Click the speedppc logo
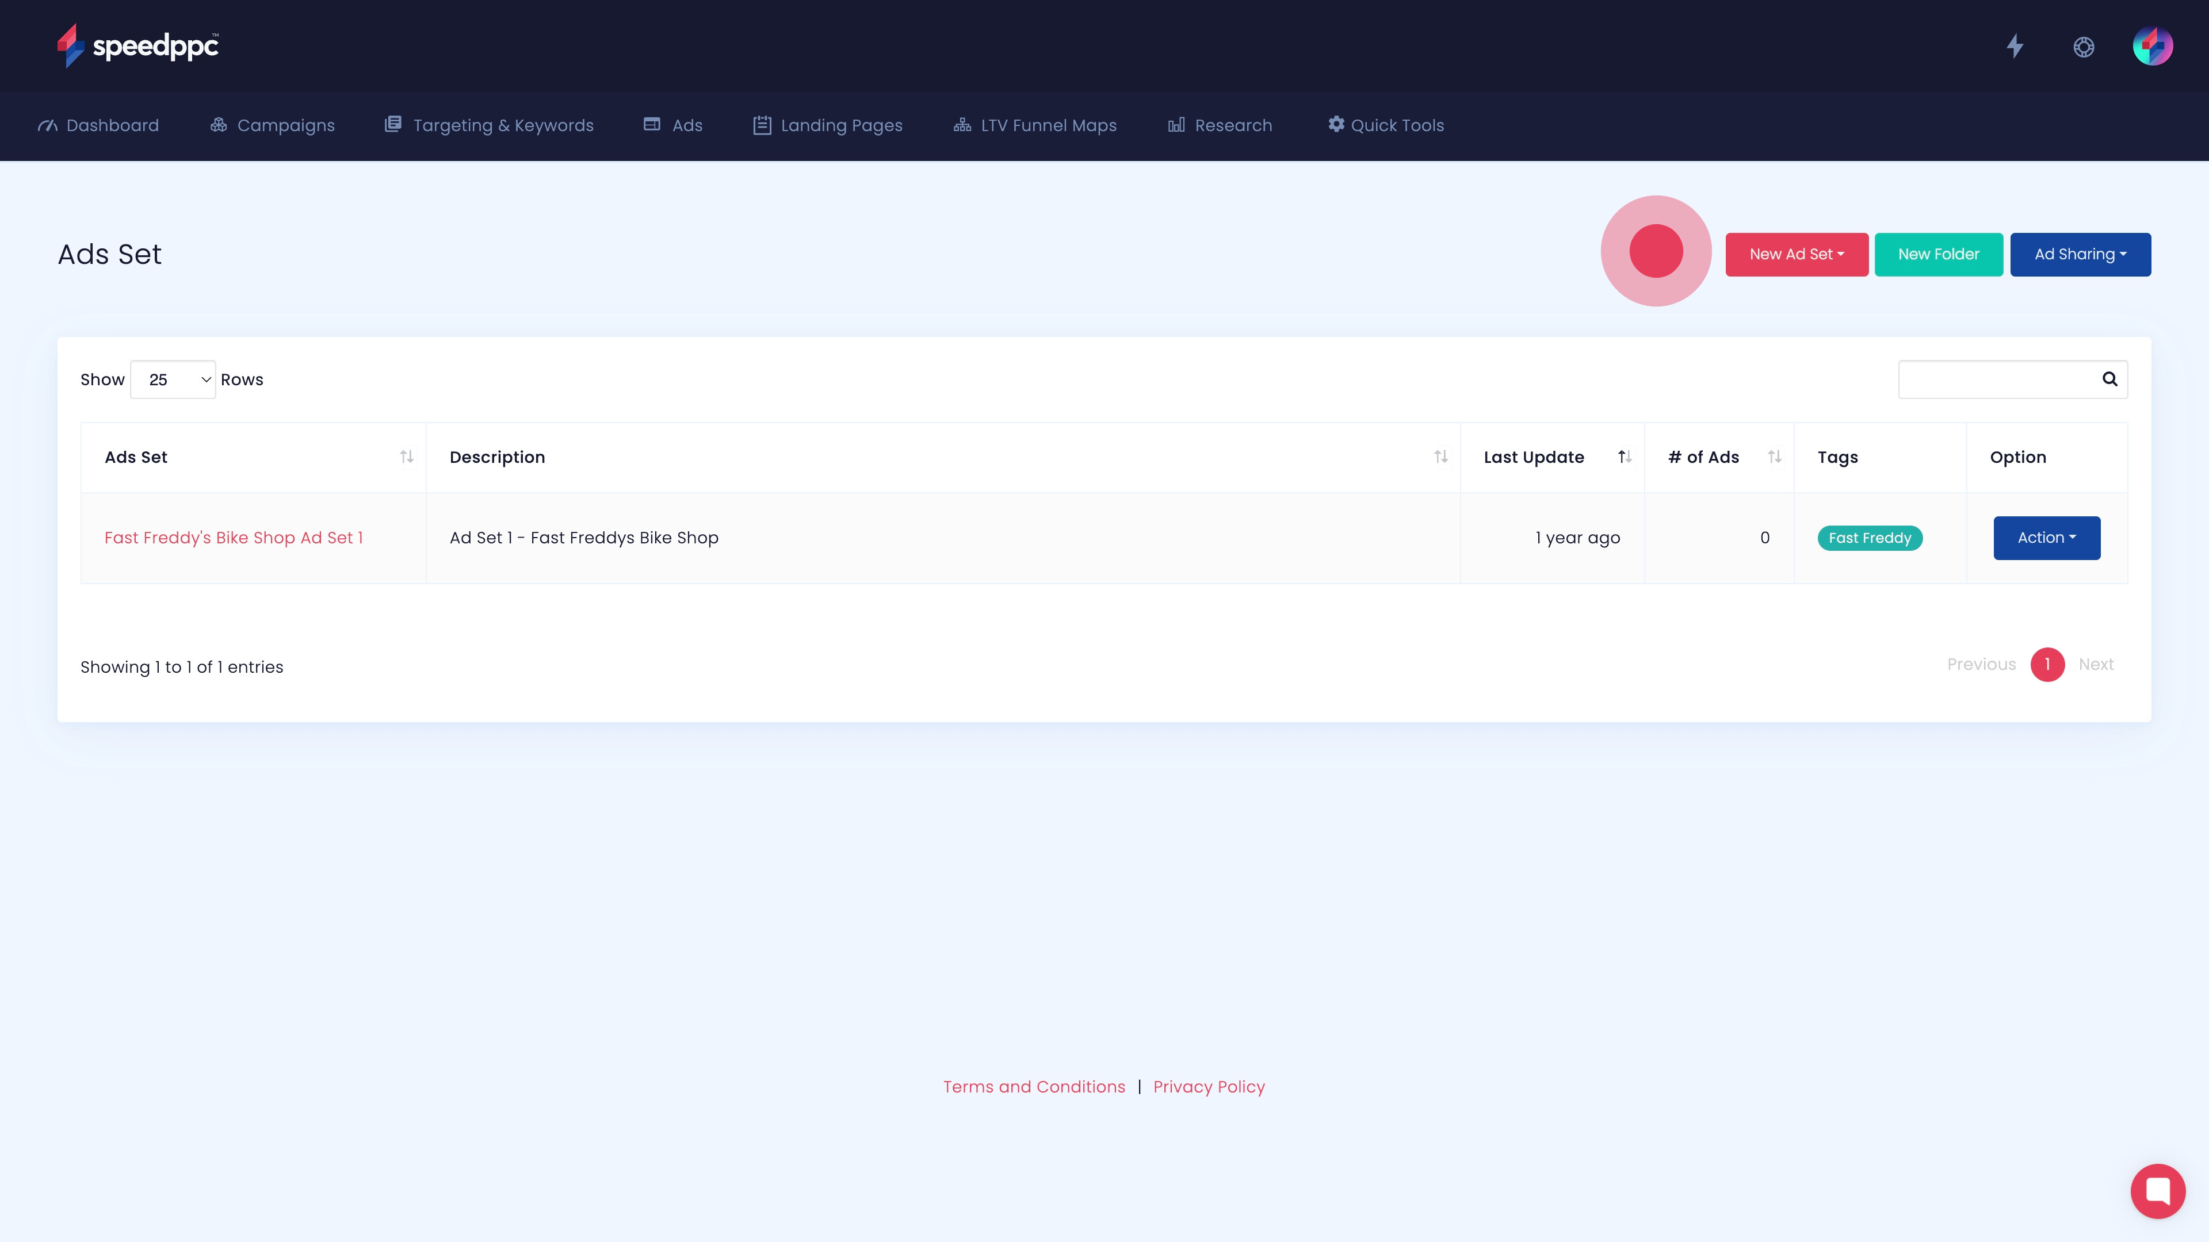Image resolution: width=2209 pixels, height=1242 pixels. click(x=137, y=45)
